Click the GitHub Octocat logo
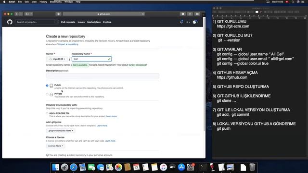This screenshot has height=173, width=308. 10,22
